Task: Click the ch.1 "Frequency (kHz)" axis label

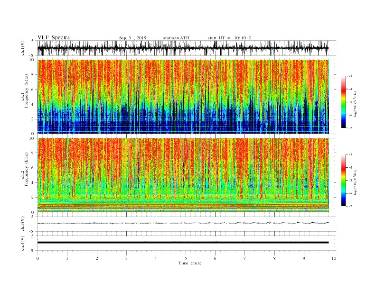Action: point(26,91)
